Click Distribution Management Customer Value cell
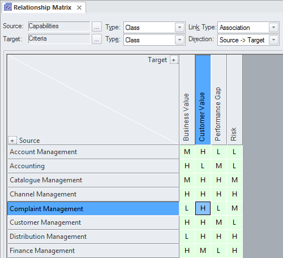 [203, 237]
